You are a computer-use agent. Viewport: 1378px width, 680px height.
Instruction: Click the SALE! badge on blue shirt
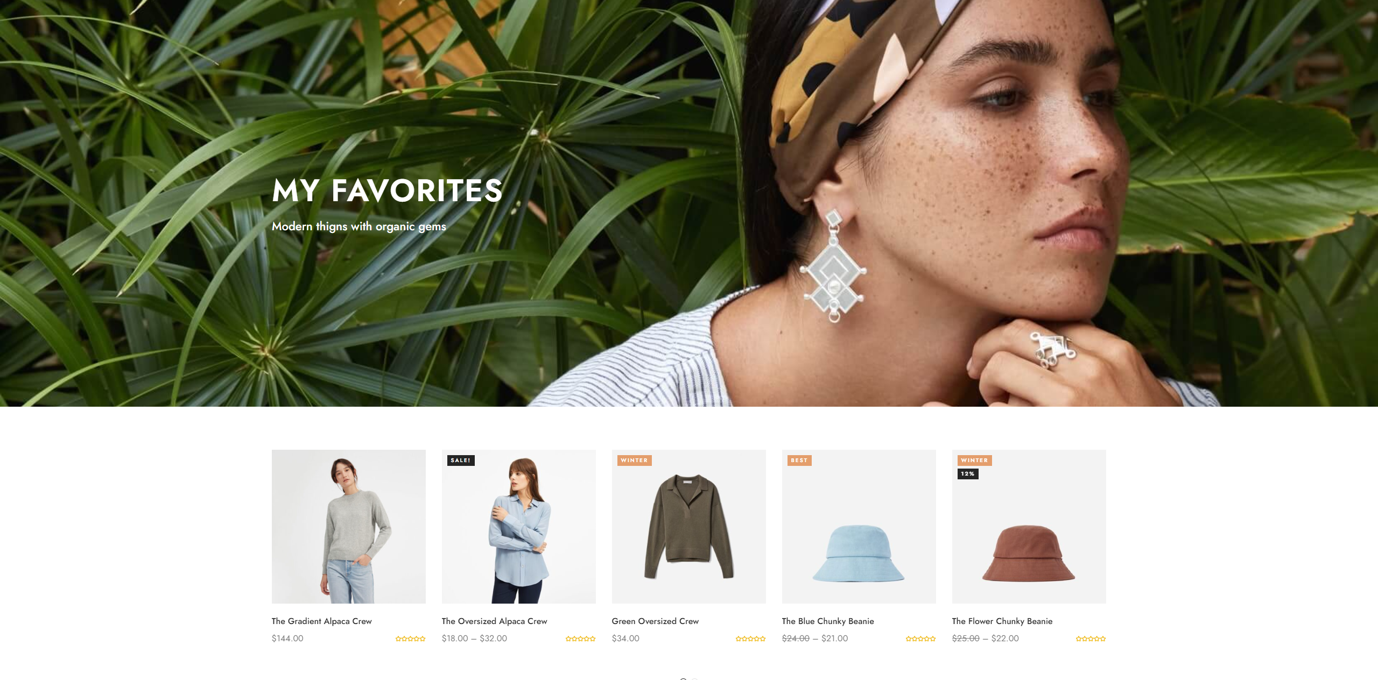(461, 461)
